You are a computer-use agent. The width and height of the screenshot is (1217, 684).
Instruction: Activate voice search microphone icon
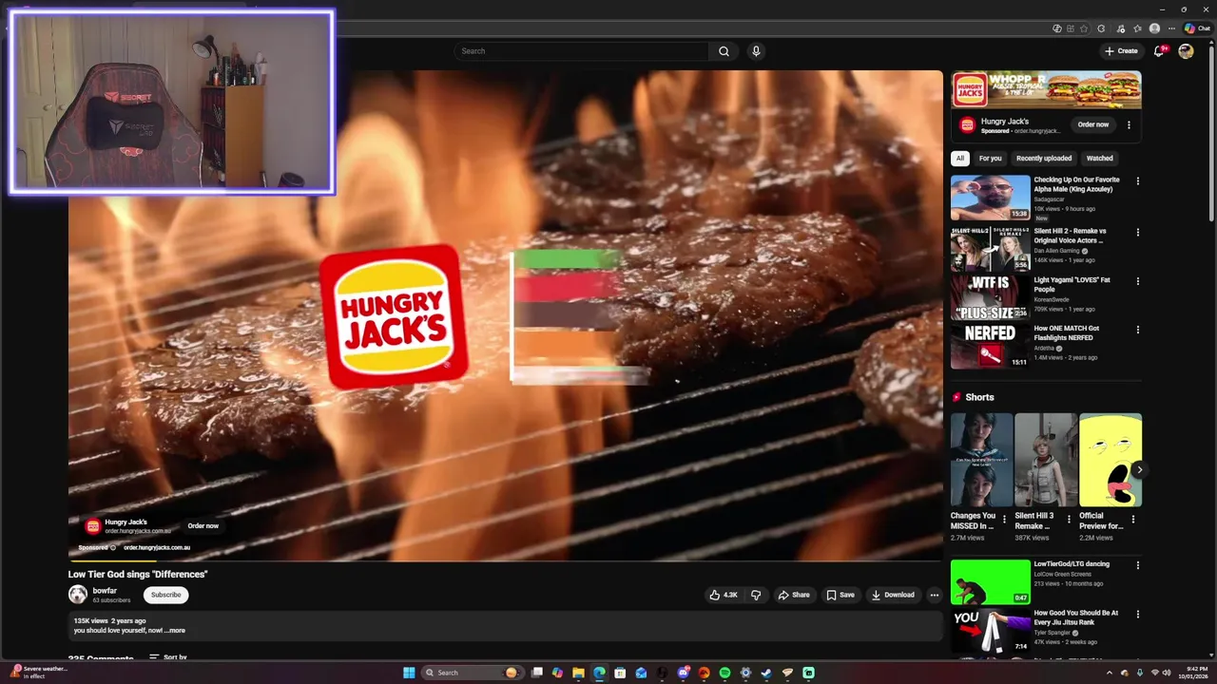point(756,51)
